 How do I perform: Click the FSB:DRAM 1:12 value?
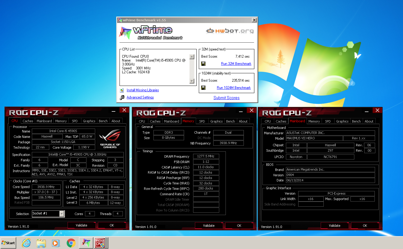click(x=206, y=162)
